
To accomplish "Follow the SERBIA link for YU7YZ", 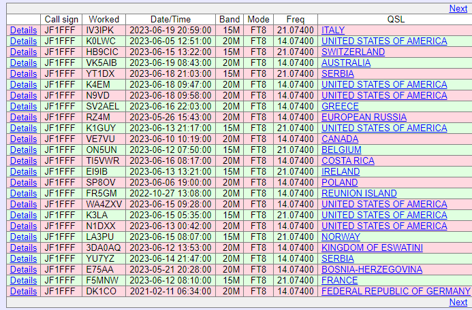I will (x=338, y=258).
